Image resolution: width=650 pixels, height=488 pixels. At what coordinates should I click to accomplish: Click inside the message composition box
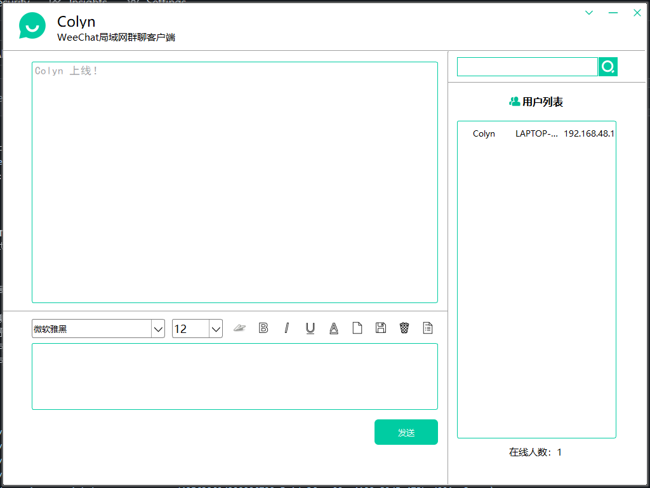coord(235,375)
